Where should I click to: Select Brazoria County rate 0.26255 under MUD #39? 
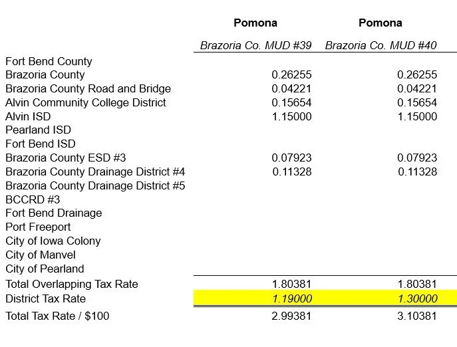[291, 75]
